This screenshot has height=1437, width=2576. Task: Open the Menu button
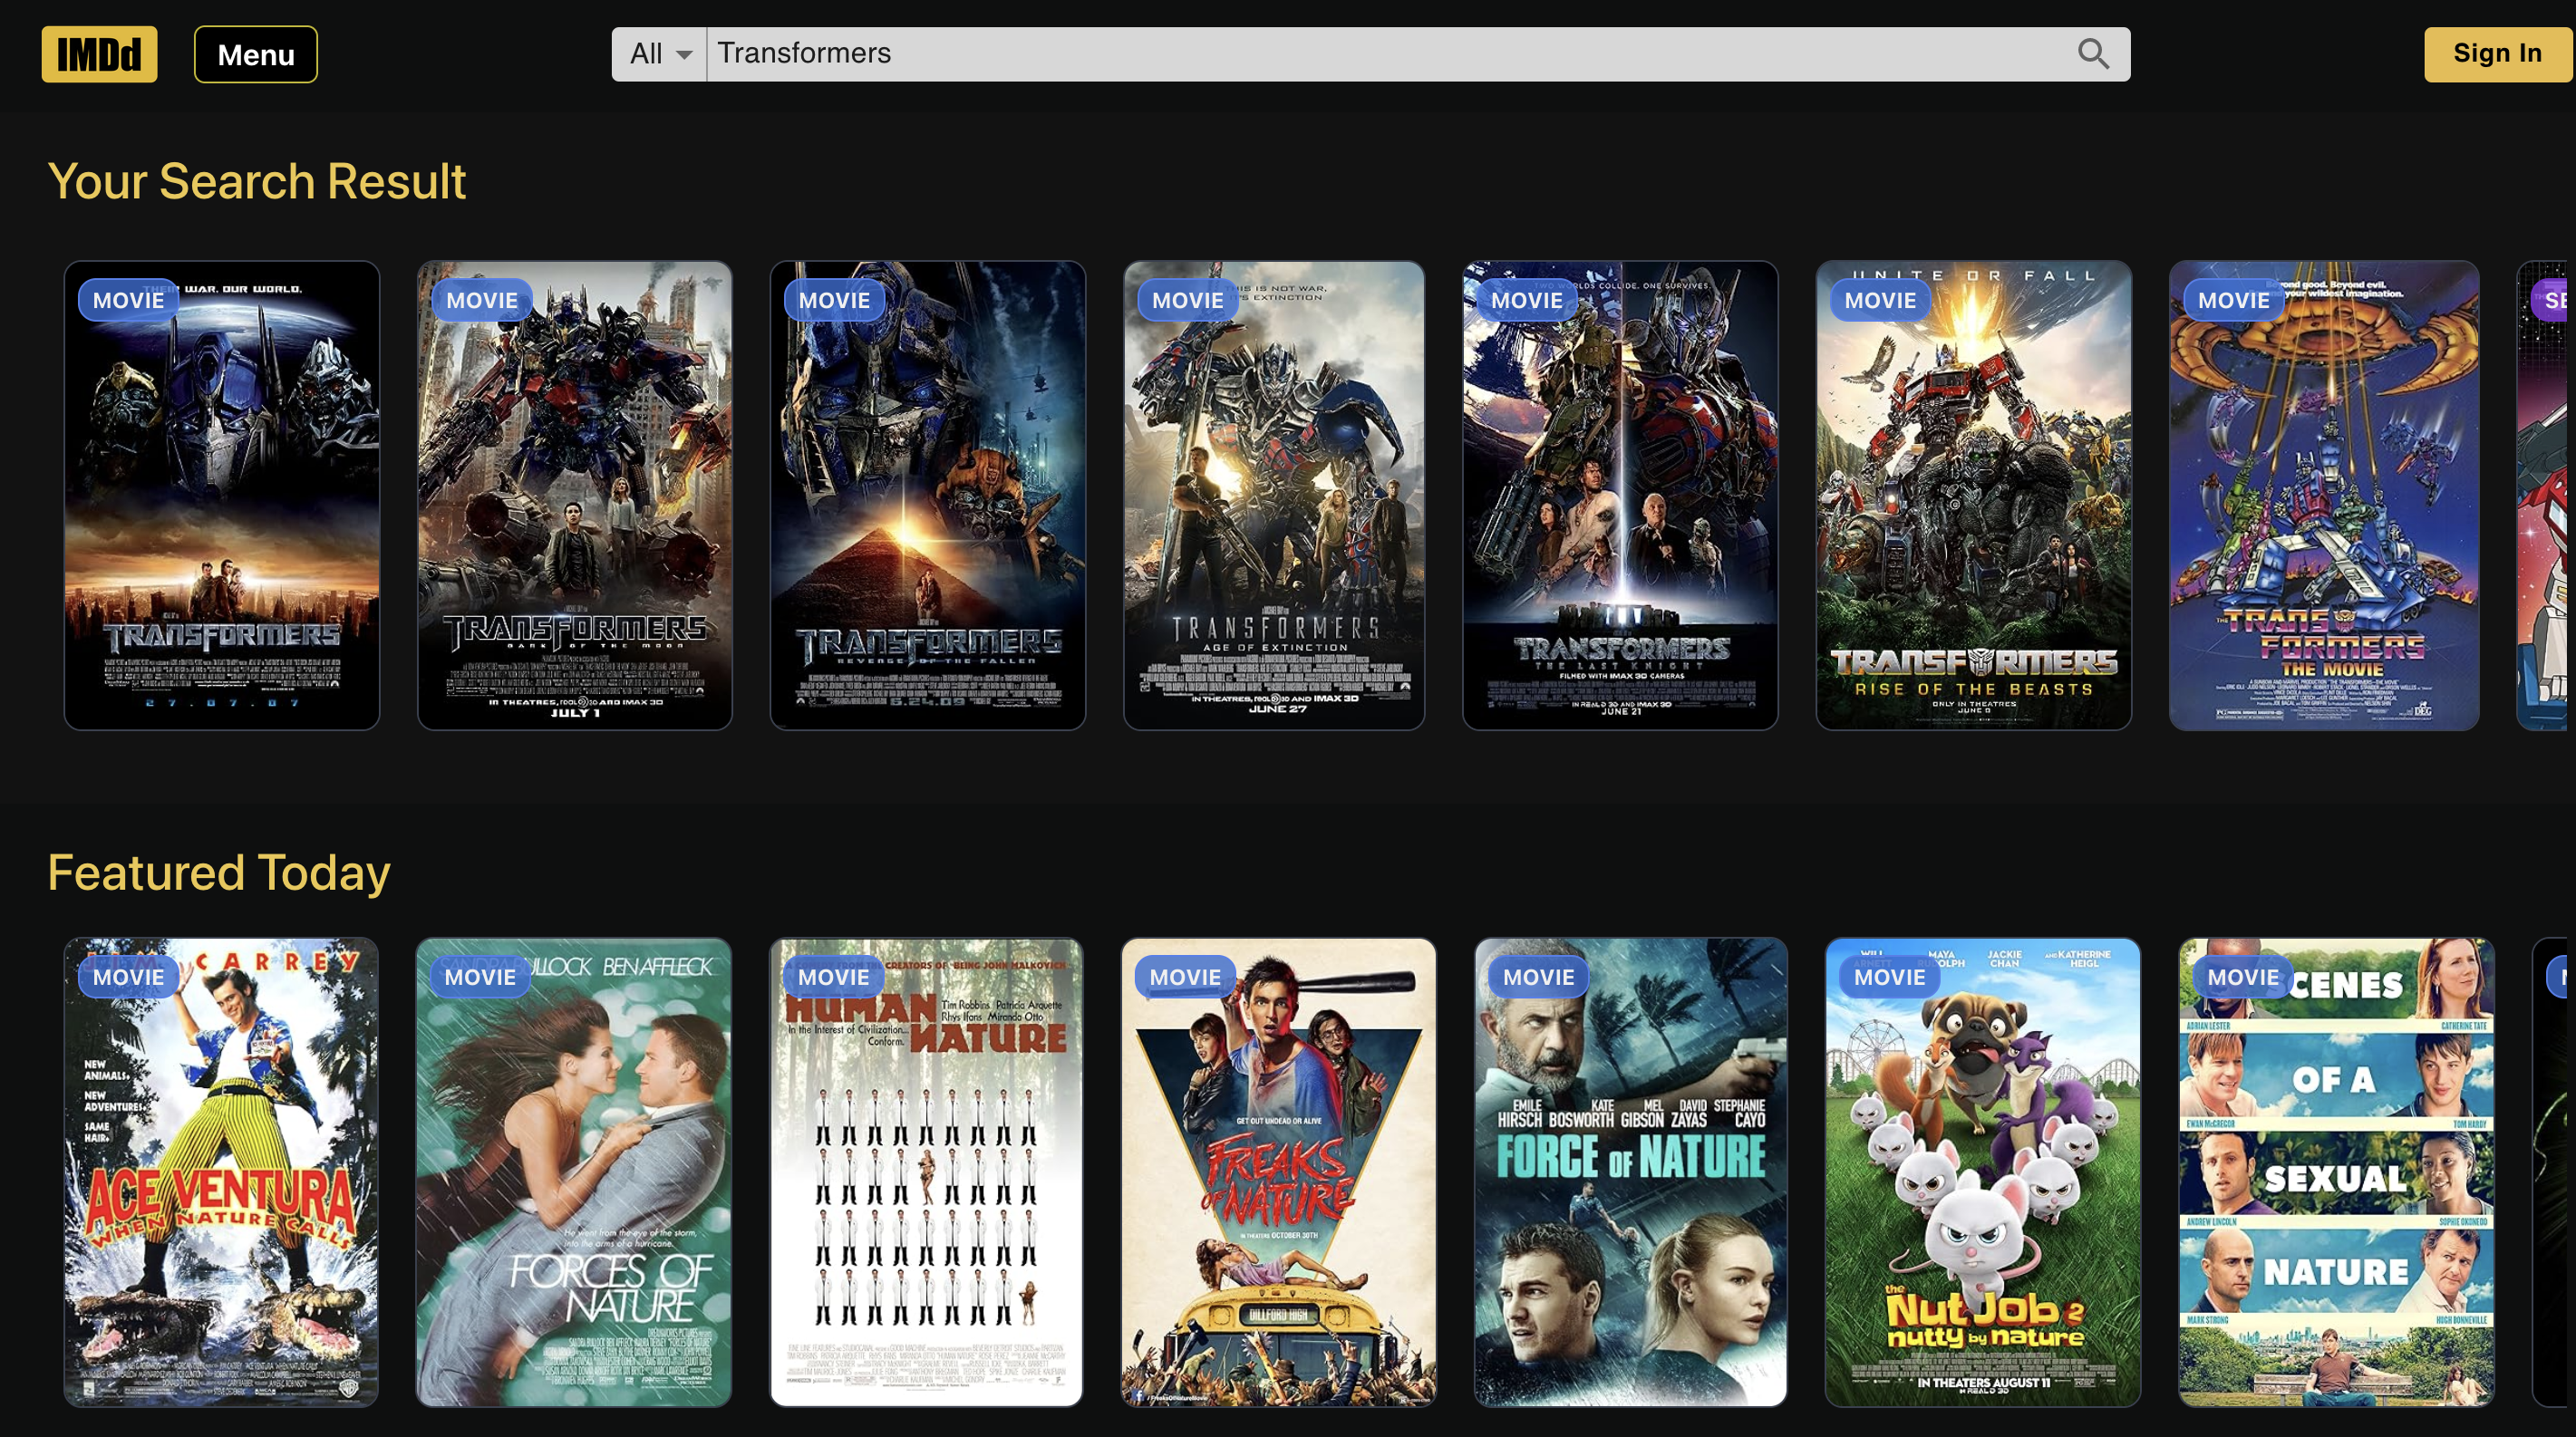255,54
